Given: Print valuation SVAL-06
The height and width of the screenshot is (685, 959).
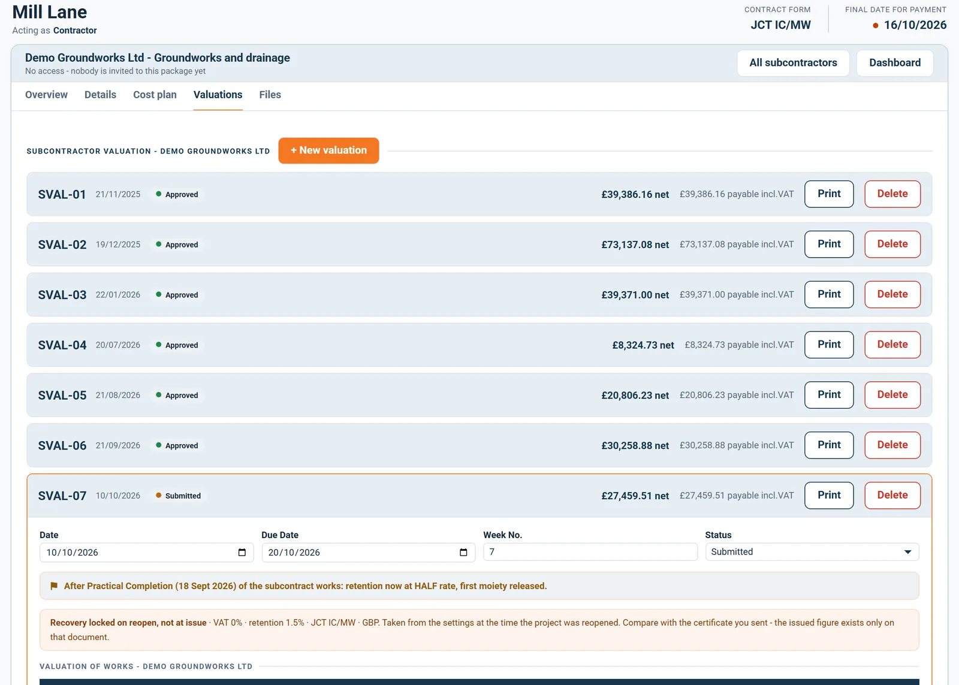Looking at the screenshot, I should [829, 445].
